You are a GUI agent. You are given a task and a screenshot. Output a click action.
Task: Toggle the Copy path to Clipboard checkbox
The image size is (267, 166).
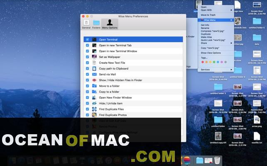coord(87,69)
